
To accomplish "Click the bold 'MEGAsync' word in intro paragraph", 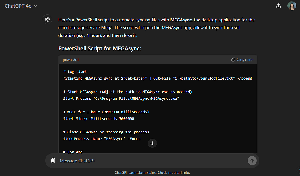I will pyautogui.click(x=181, y=20).
